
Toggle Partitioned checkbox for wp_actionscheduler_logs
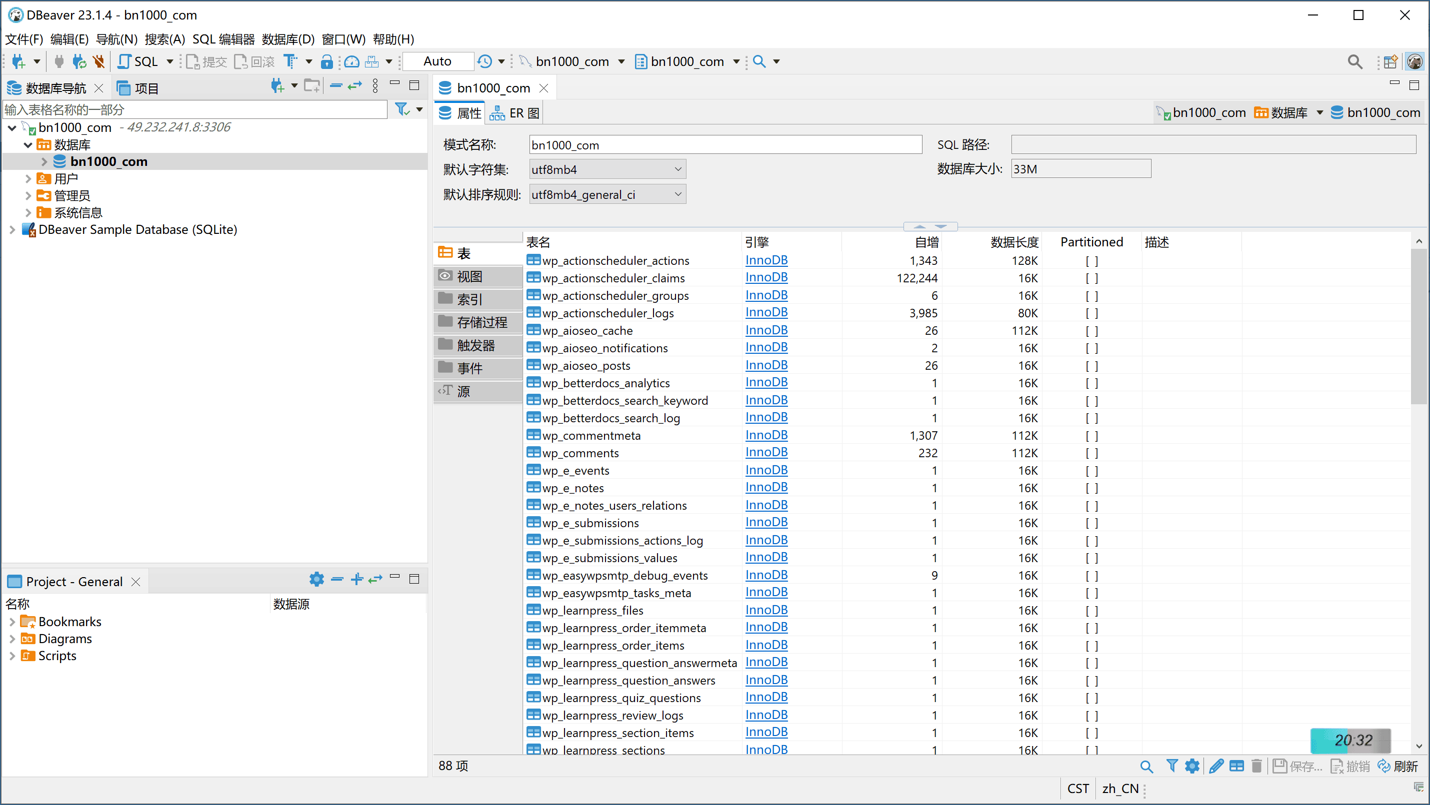[1091, 313]
